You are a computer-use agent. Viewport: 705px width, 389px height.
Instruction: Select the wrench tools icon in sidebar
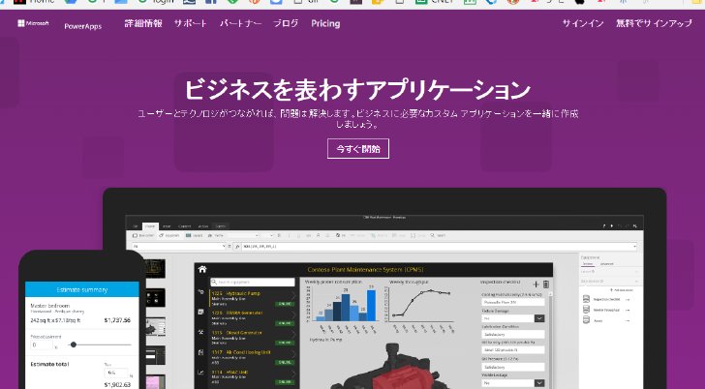point(200,333)
